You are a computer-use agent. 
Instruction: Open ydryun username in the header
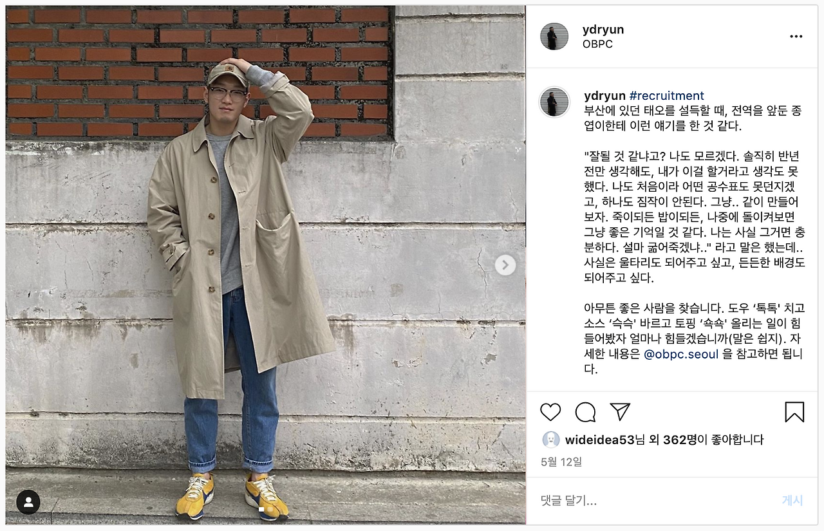point(603,30)
